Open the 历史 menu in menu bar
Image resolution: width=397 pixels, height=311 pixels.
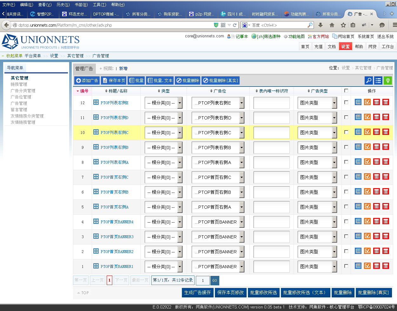(x=63, y=4)
